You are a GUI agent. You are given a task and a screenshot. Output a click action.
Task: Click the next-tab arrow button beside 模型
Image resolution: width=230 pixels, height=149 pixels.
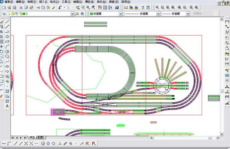coord(21,138)
